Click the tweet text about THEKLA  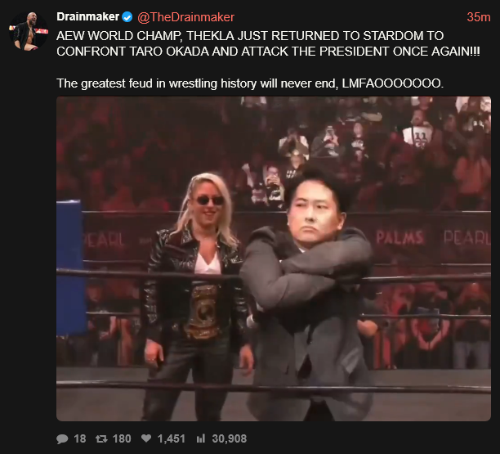tap(268, 43)
